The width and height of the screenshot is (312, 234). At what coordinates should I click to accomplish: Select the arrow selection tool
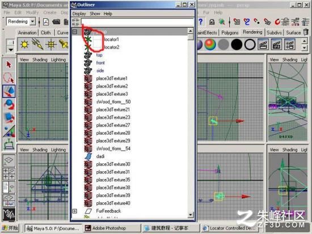pos(9,65)
